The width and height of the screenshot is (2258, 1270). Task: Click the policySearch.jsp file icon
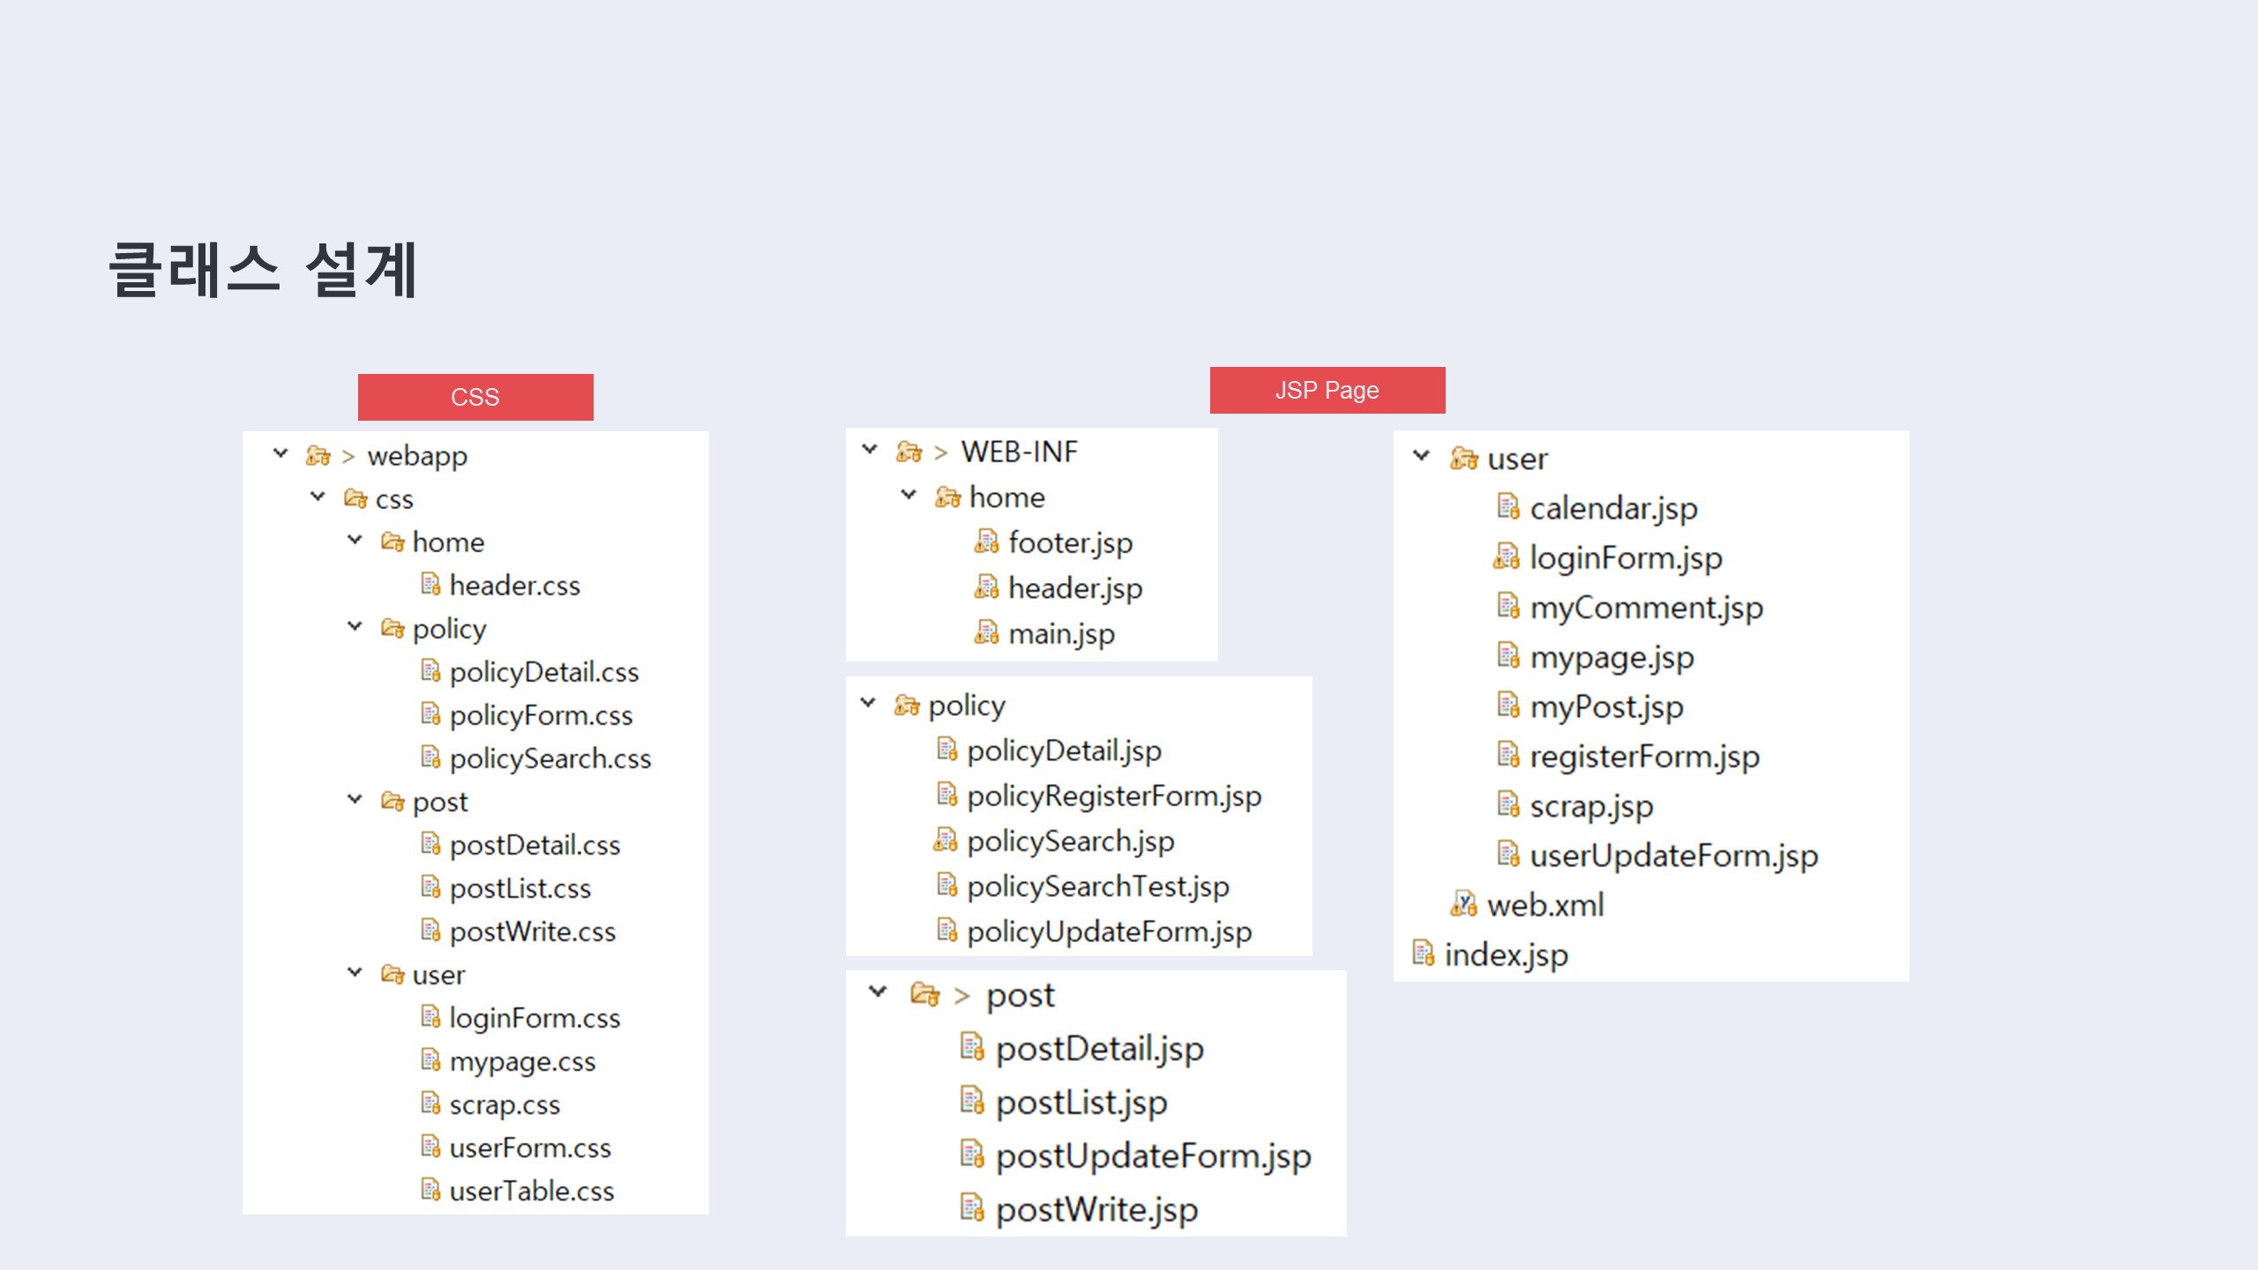[946, 840]
